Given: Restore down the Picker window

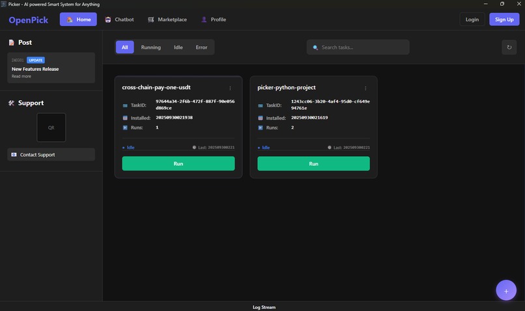Looking at the screenshot, I should [x=502, y=4].
